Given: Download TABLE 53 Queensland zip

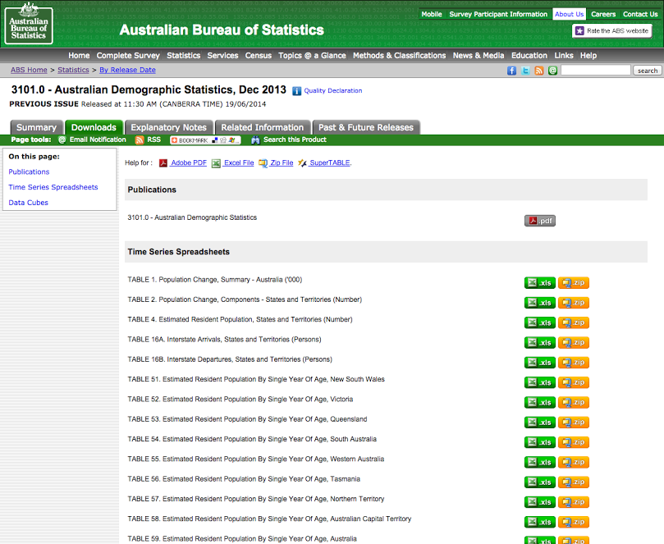Looking at the screenshot, I should click(x=574, y=422).
